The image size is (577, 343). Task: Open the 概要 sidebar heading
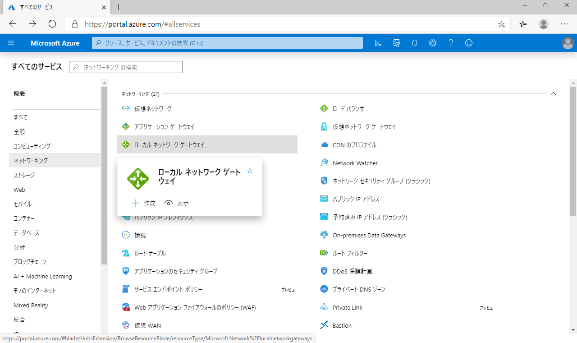(19, 93)
